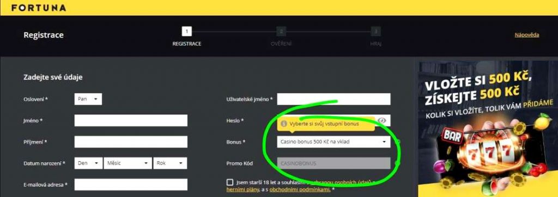Check the 18 years consent checkbox

click(x=230, y=182)
